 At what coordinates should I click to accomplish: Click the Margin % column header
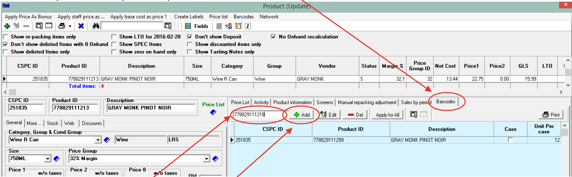(393, 66)
